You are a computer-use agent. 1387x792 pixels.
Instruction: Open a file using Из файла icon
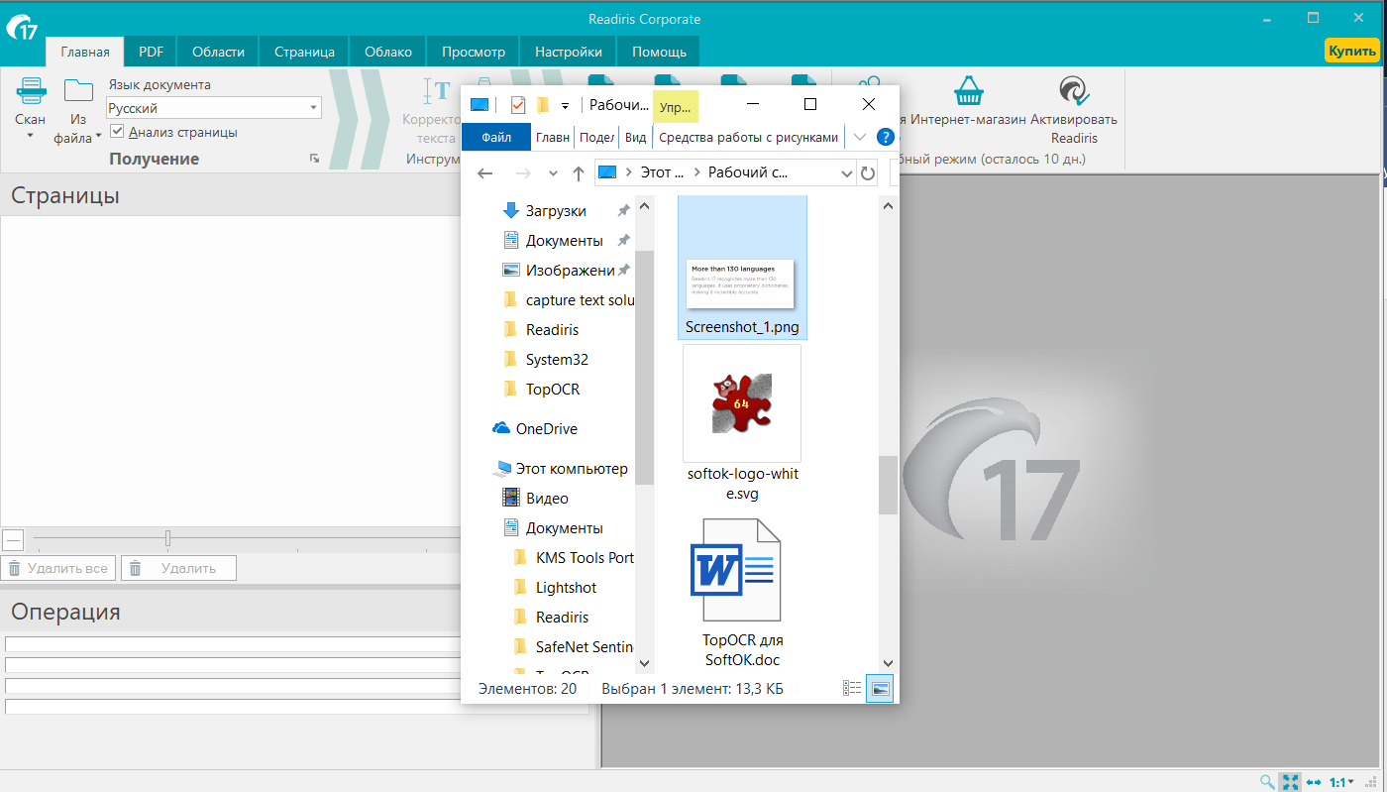[x=78, y=91]
